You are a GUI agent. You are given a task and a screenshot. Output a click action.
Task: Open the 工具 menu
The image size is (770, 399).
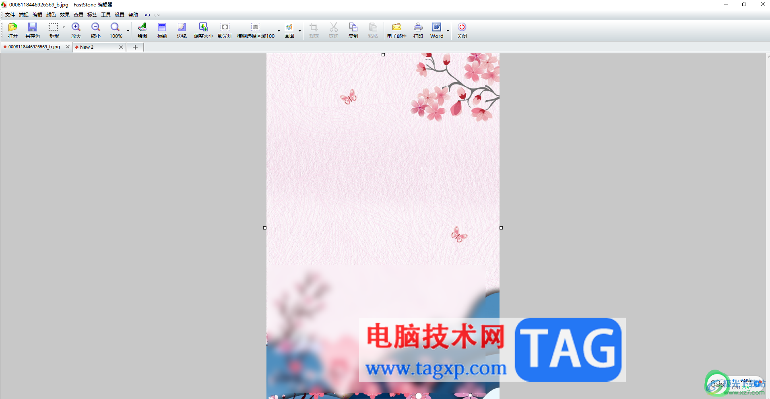click(106, 15)
